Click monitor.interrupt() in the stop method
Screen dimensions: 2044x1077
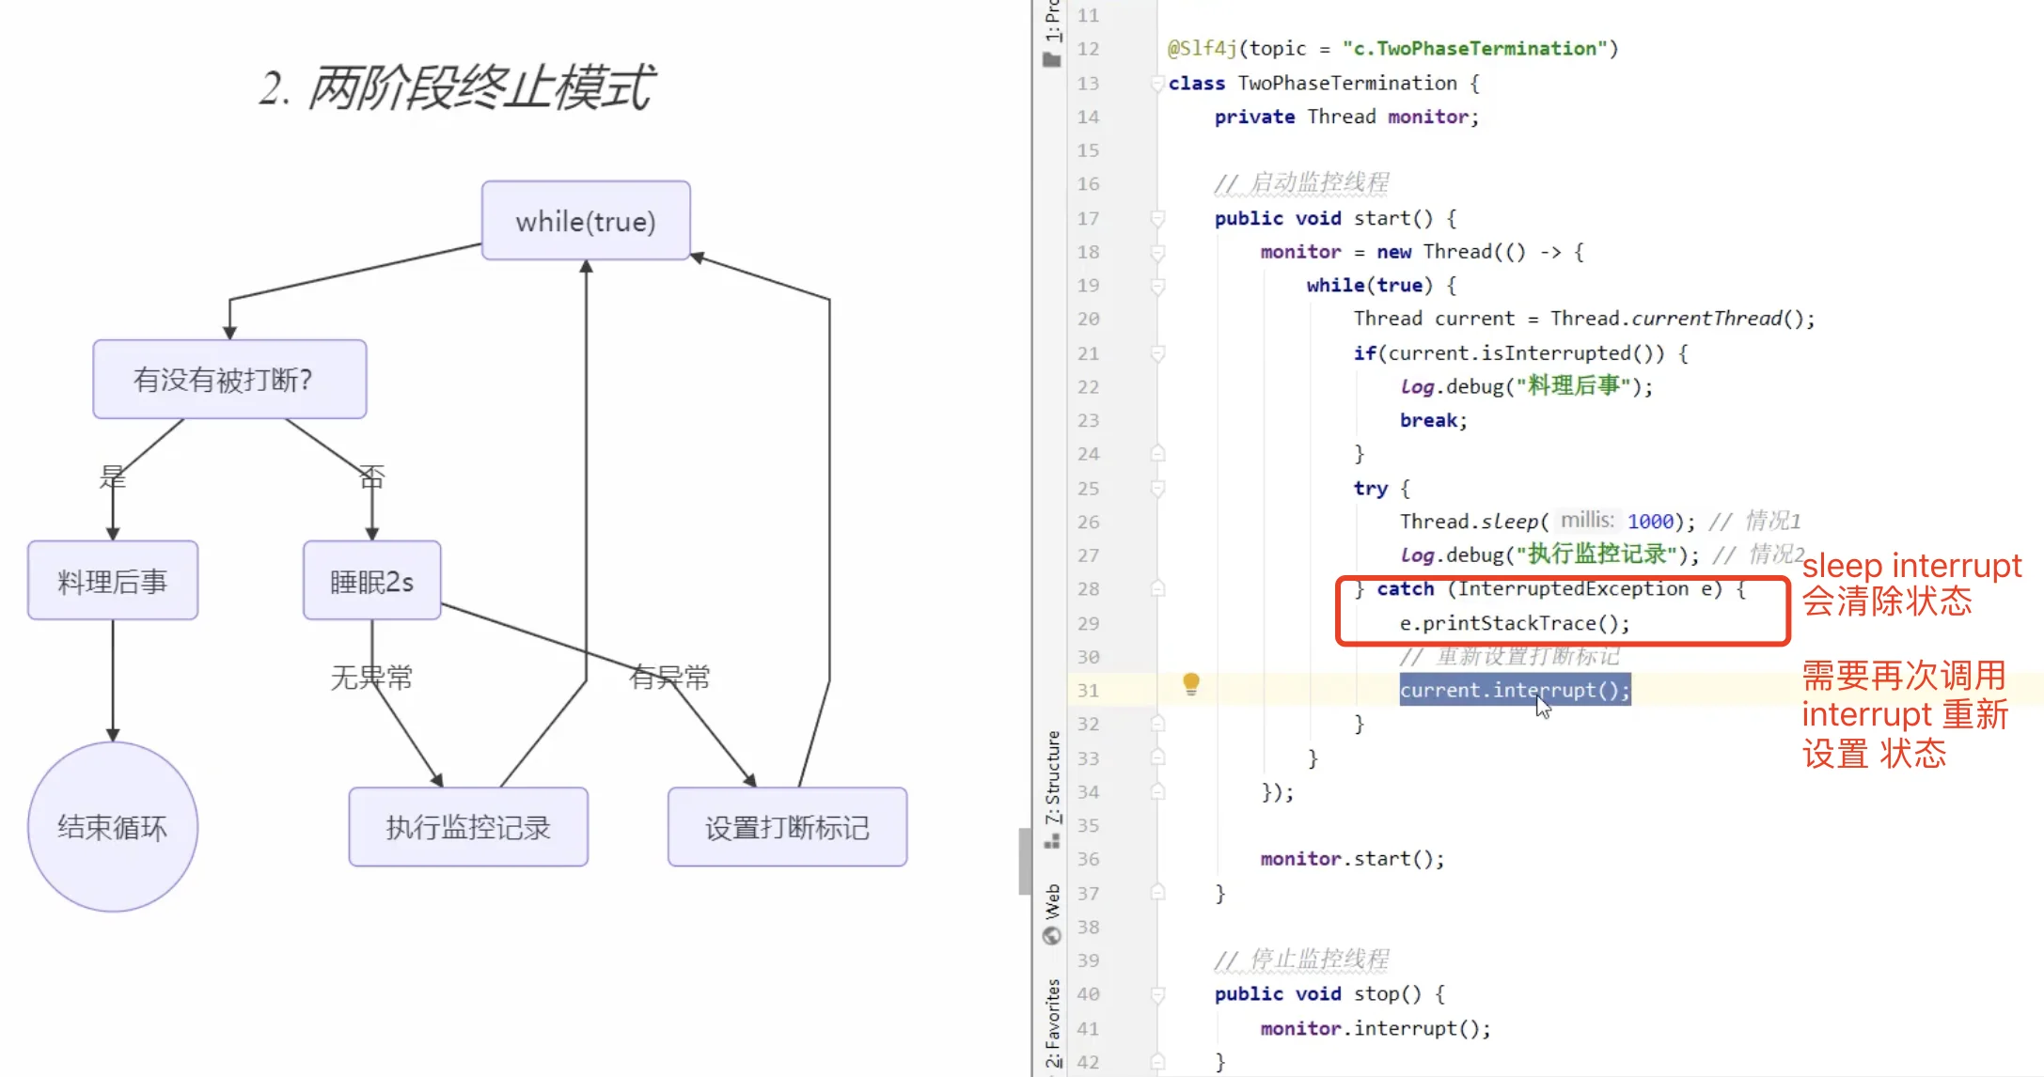click(1376, 1028)
